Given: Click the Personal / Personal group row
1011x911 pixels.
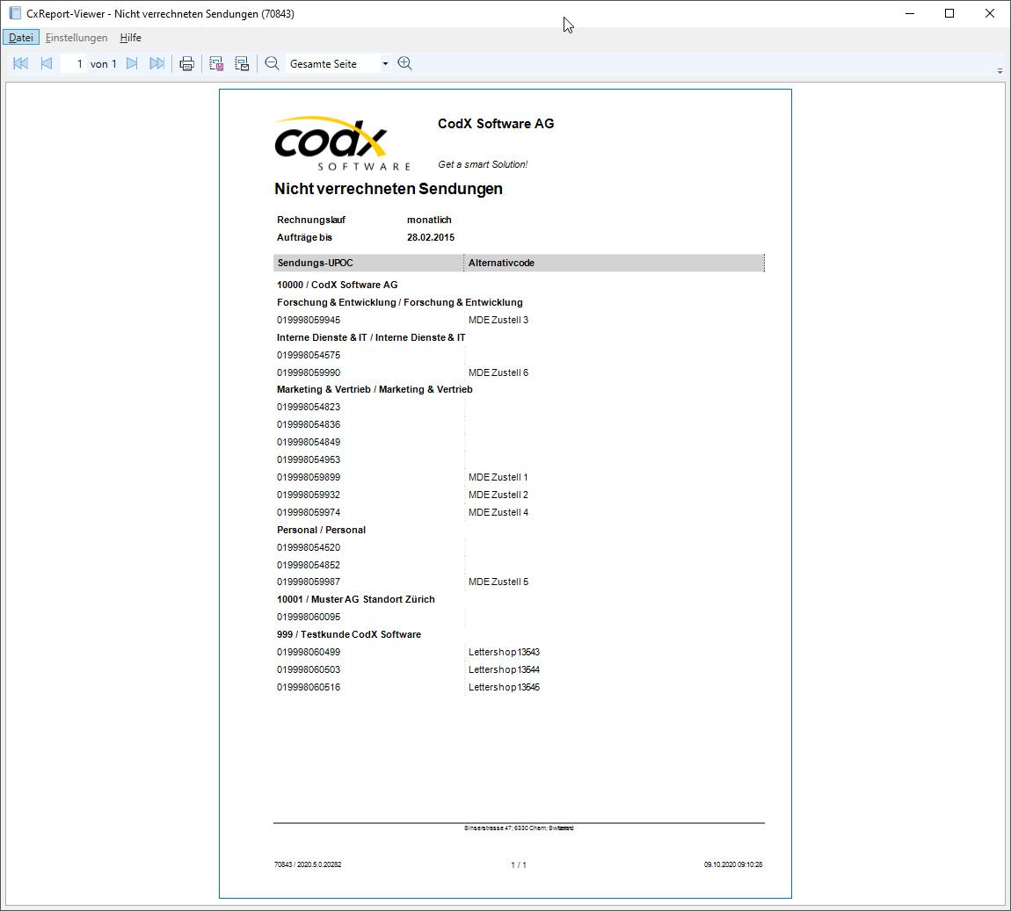Looking at the screenshot, I should tap(321, 531).
